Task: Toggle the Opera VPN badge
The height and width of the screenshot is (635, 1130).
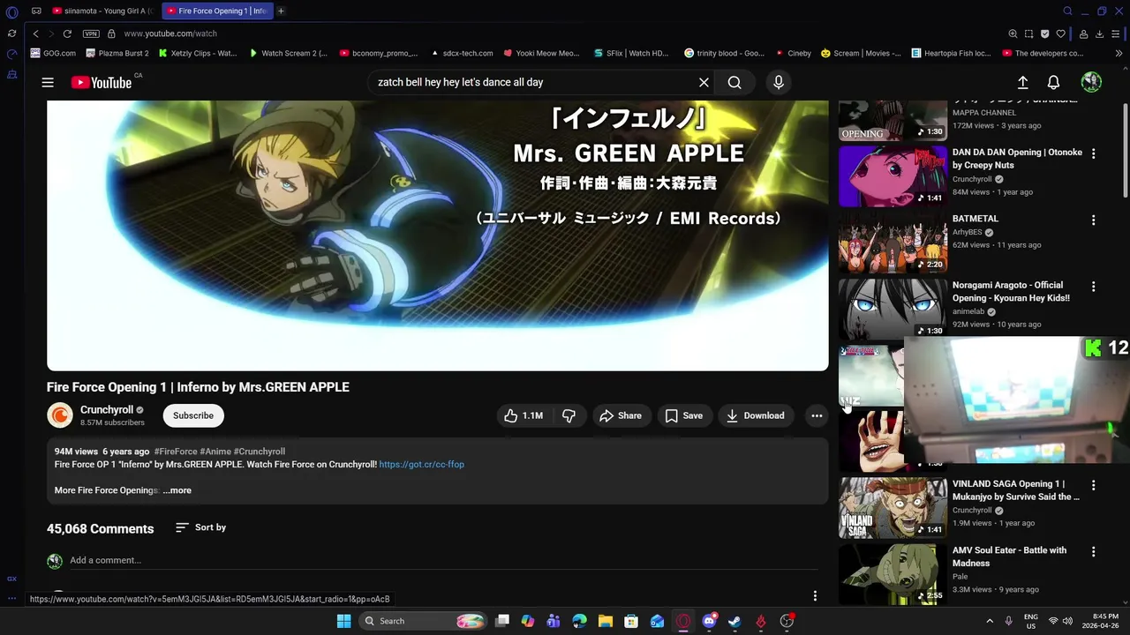Action: [91, 34]
